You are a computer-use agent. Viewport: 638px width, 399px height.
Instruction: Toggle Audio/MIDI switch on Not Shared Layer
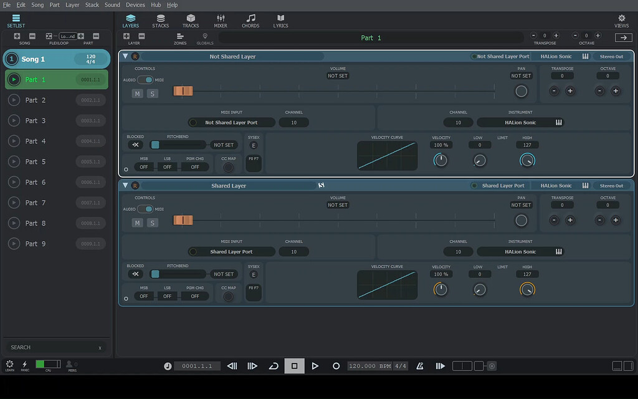click(x=145, y=80)
